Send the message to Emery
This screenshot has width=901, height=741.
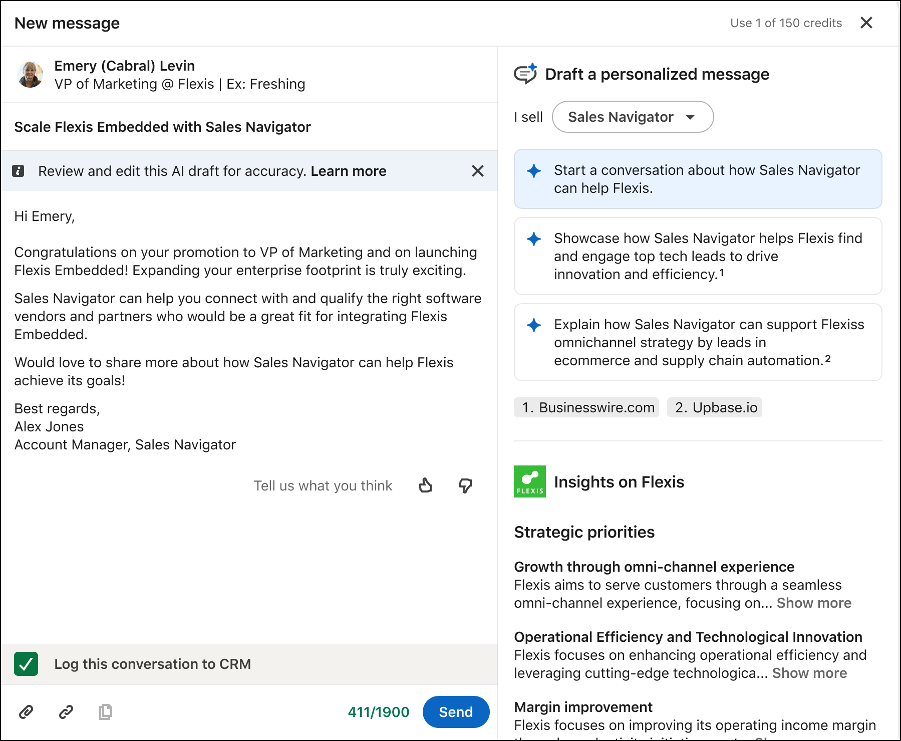[x=455, y=711]
